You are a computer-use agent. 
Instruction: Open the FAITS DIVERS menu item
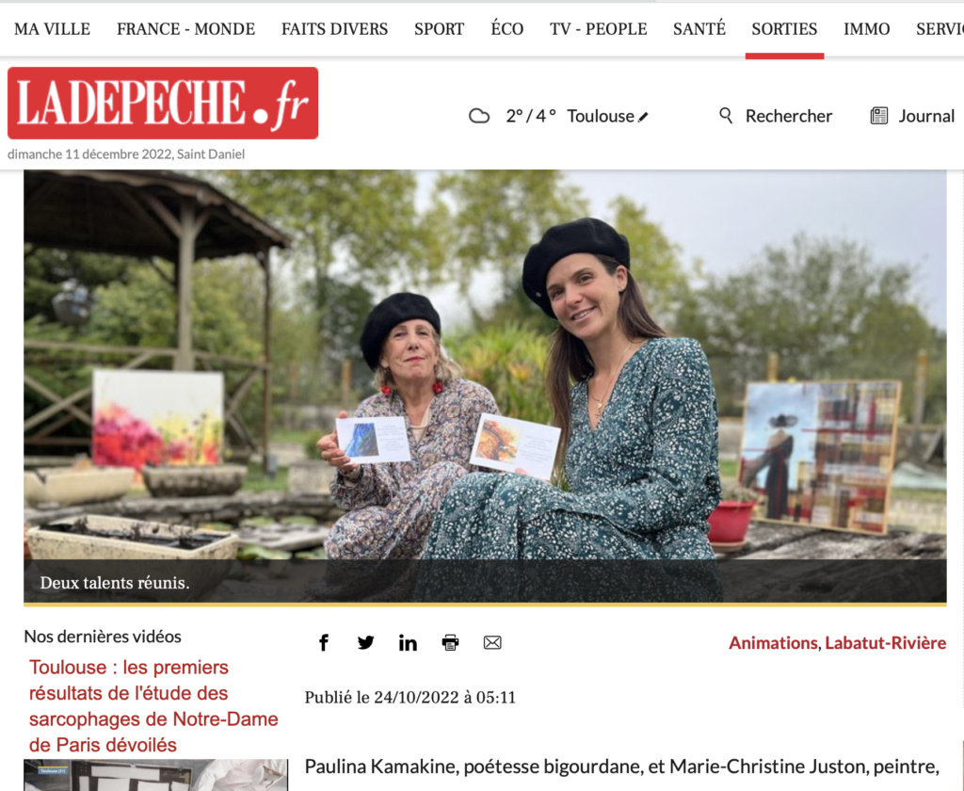(334, 29)
